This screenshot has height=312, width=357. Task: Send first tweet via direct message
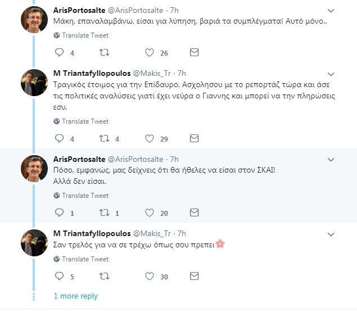[x=194, y=53]
